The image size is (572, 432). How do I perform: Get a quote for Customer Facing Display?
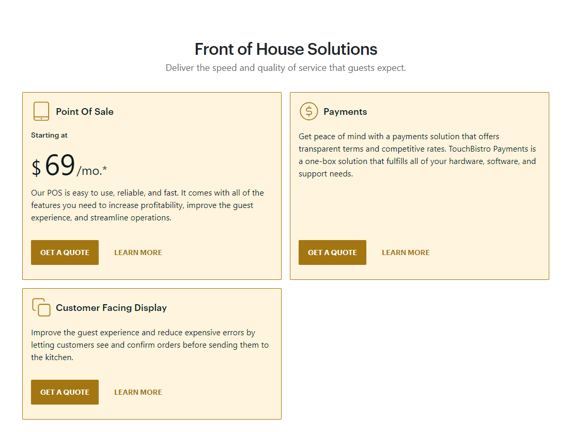coord(65,392)
